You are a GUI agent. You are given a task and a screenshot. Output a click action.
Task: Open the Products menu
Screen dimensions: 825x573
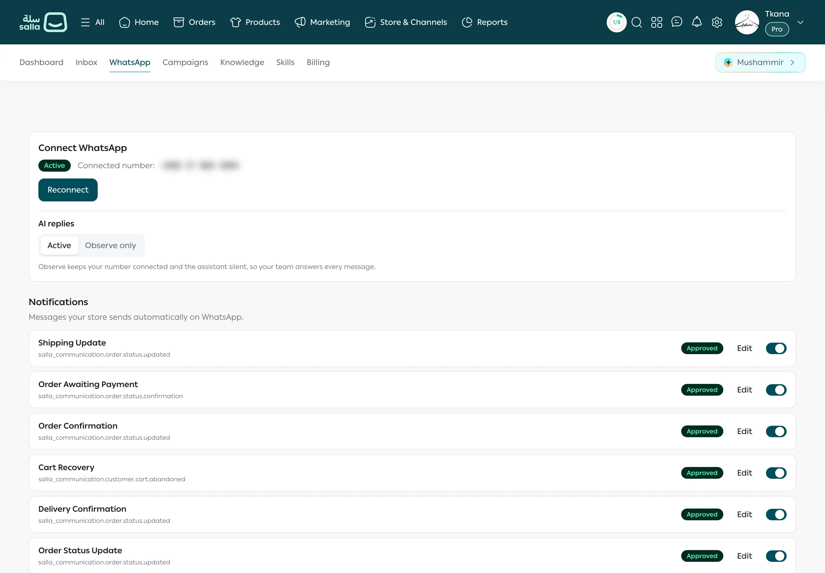tap(255, 22)
